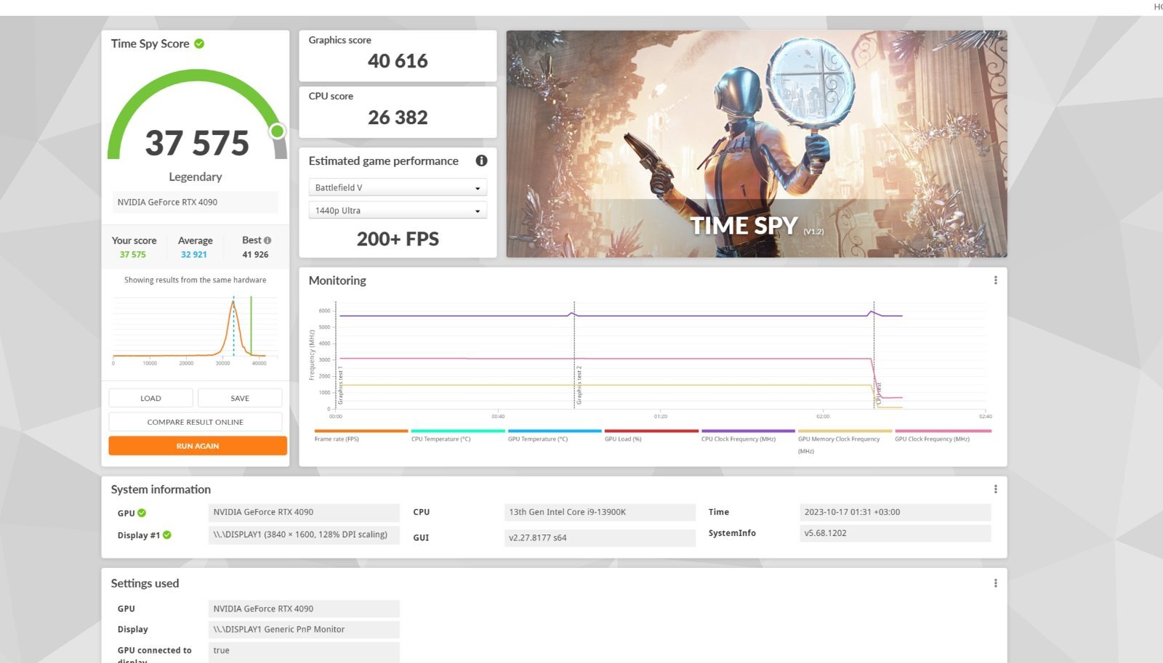Click the Time field 2023-10-17 01:31 +03:00
The height and width of the screenshot is (663, 1163).
coord(895,512)
